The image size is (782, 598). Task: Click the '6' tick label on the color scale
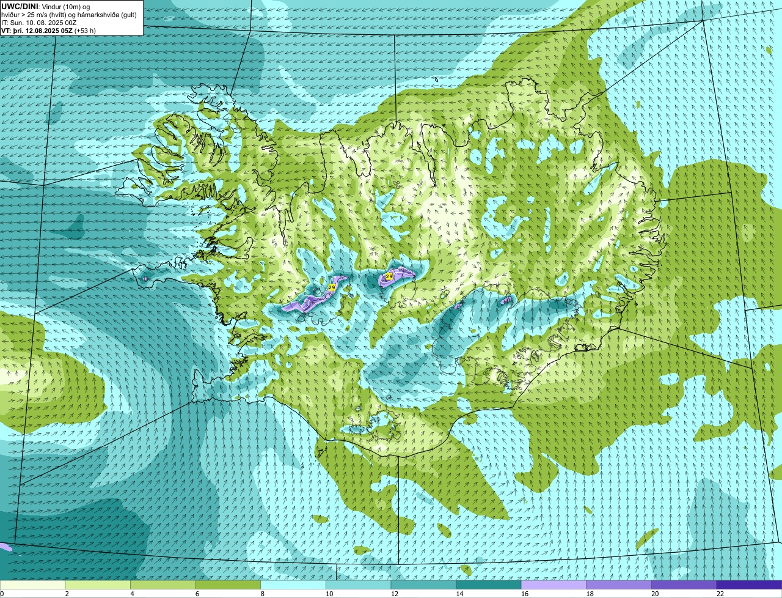click(197, 594)
